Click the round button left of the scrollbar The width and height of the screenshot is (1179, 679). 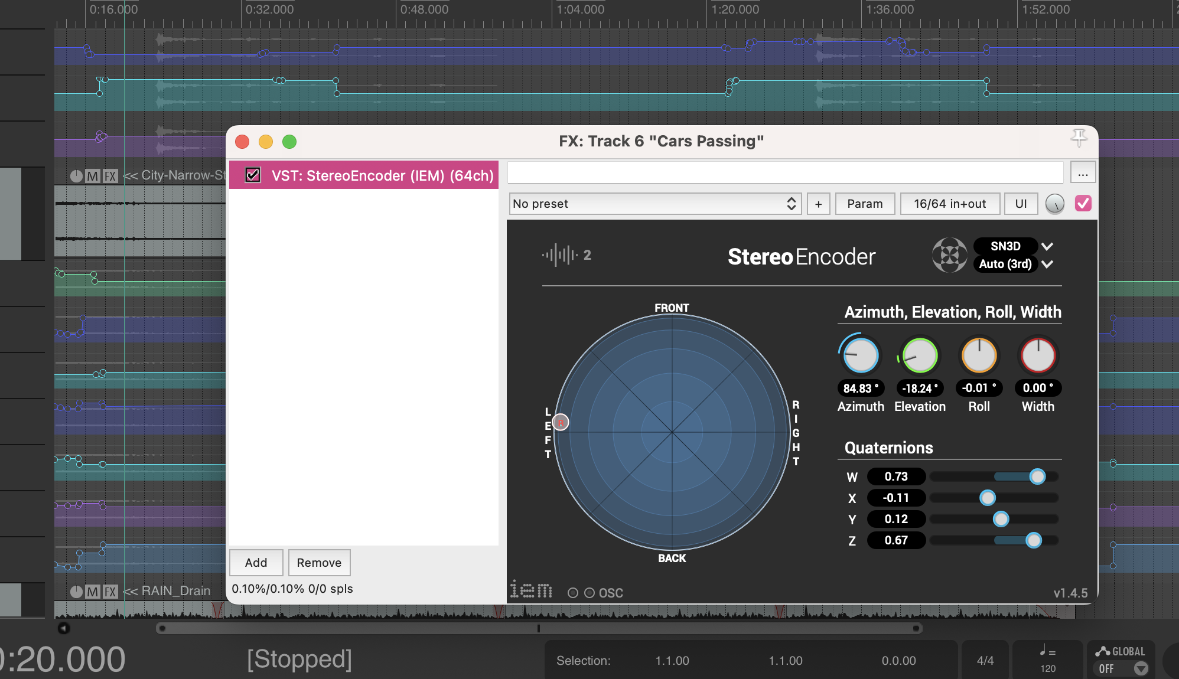pyautogui.click(x=64, y=628)
